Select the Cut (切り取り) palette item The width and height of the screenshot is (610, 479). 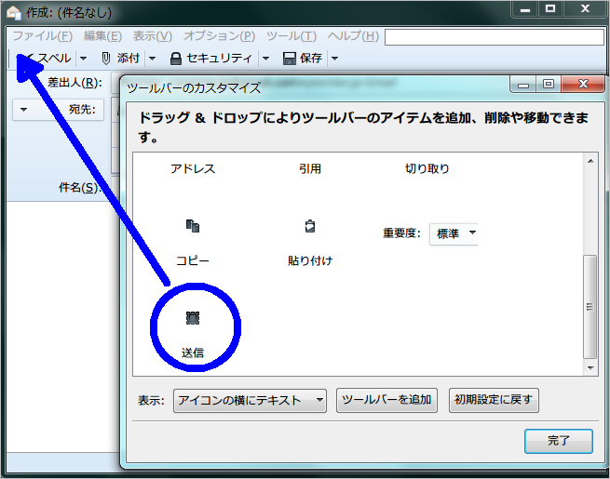(x=427, y=168)
